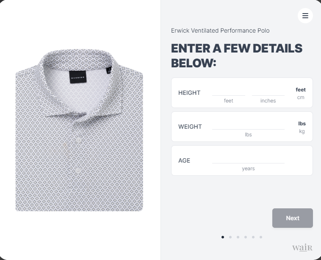Focus the height feet input field
Image resolution: width=321 pixels, height=260 pixels.
pyautogui.click(x=228, y=92)
